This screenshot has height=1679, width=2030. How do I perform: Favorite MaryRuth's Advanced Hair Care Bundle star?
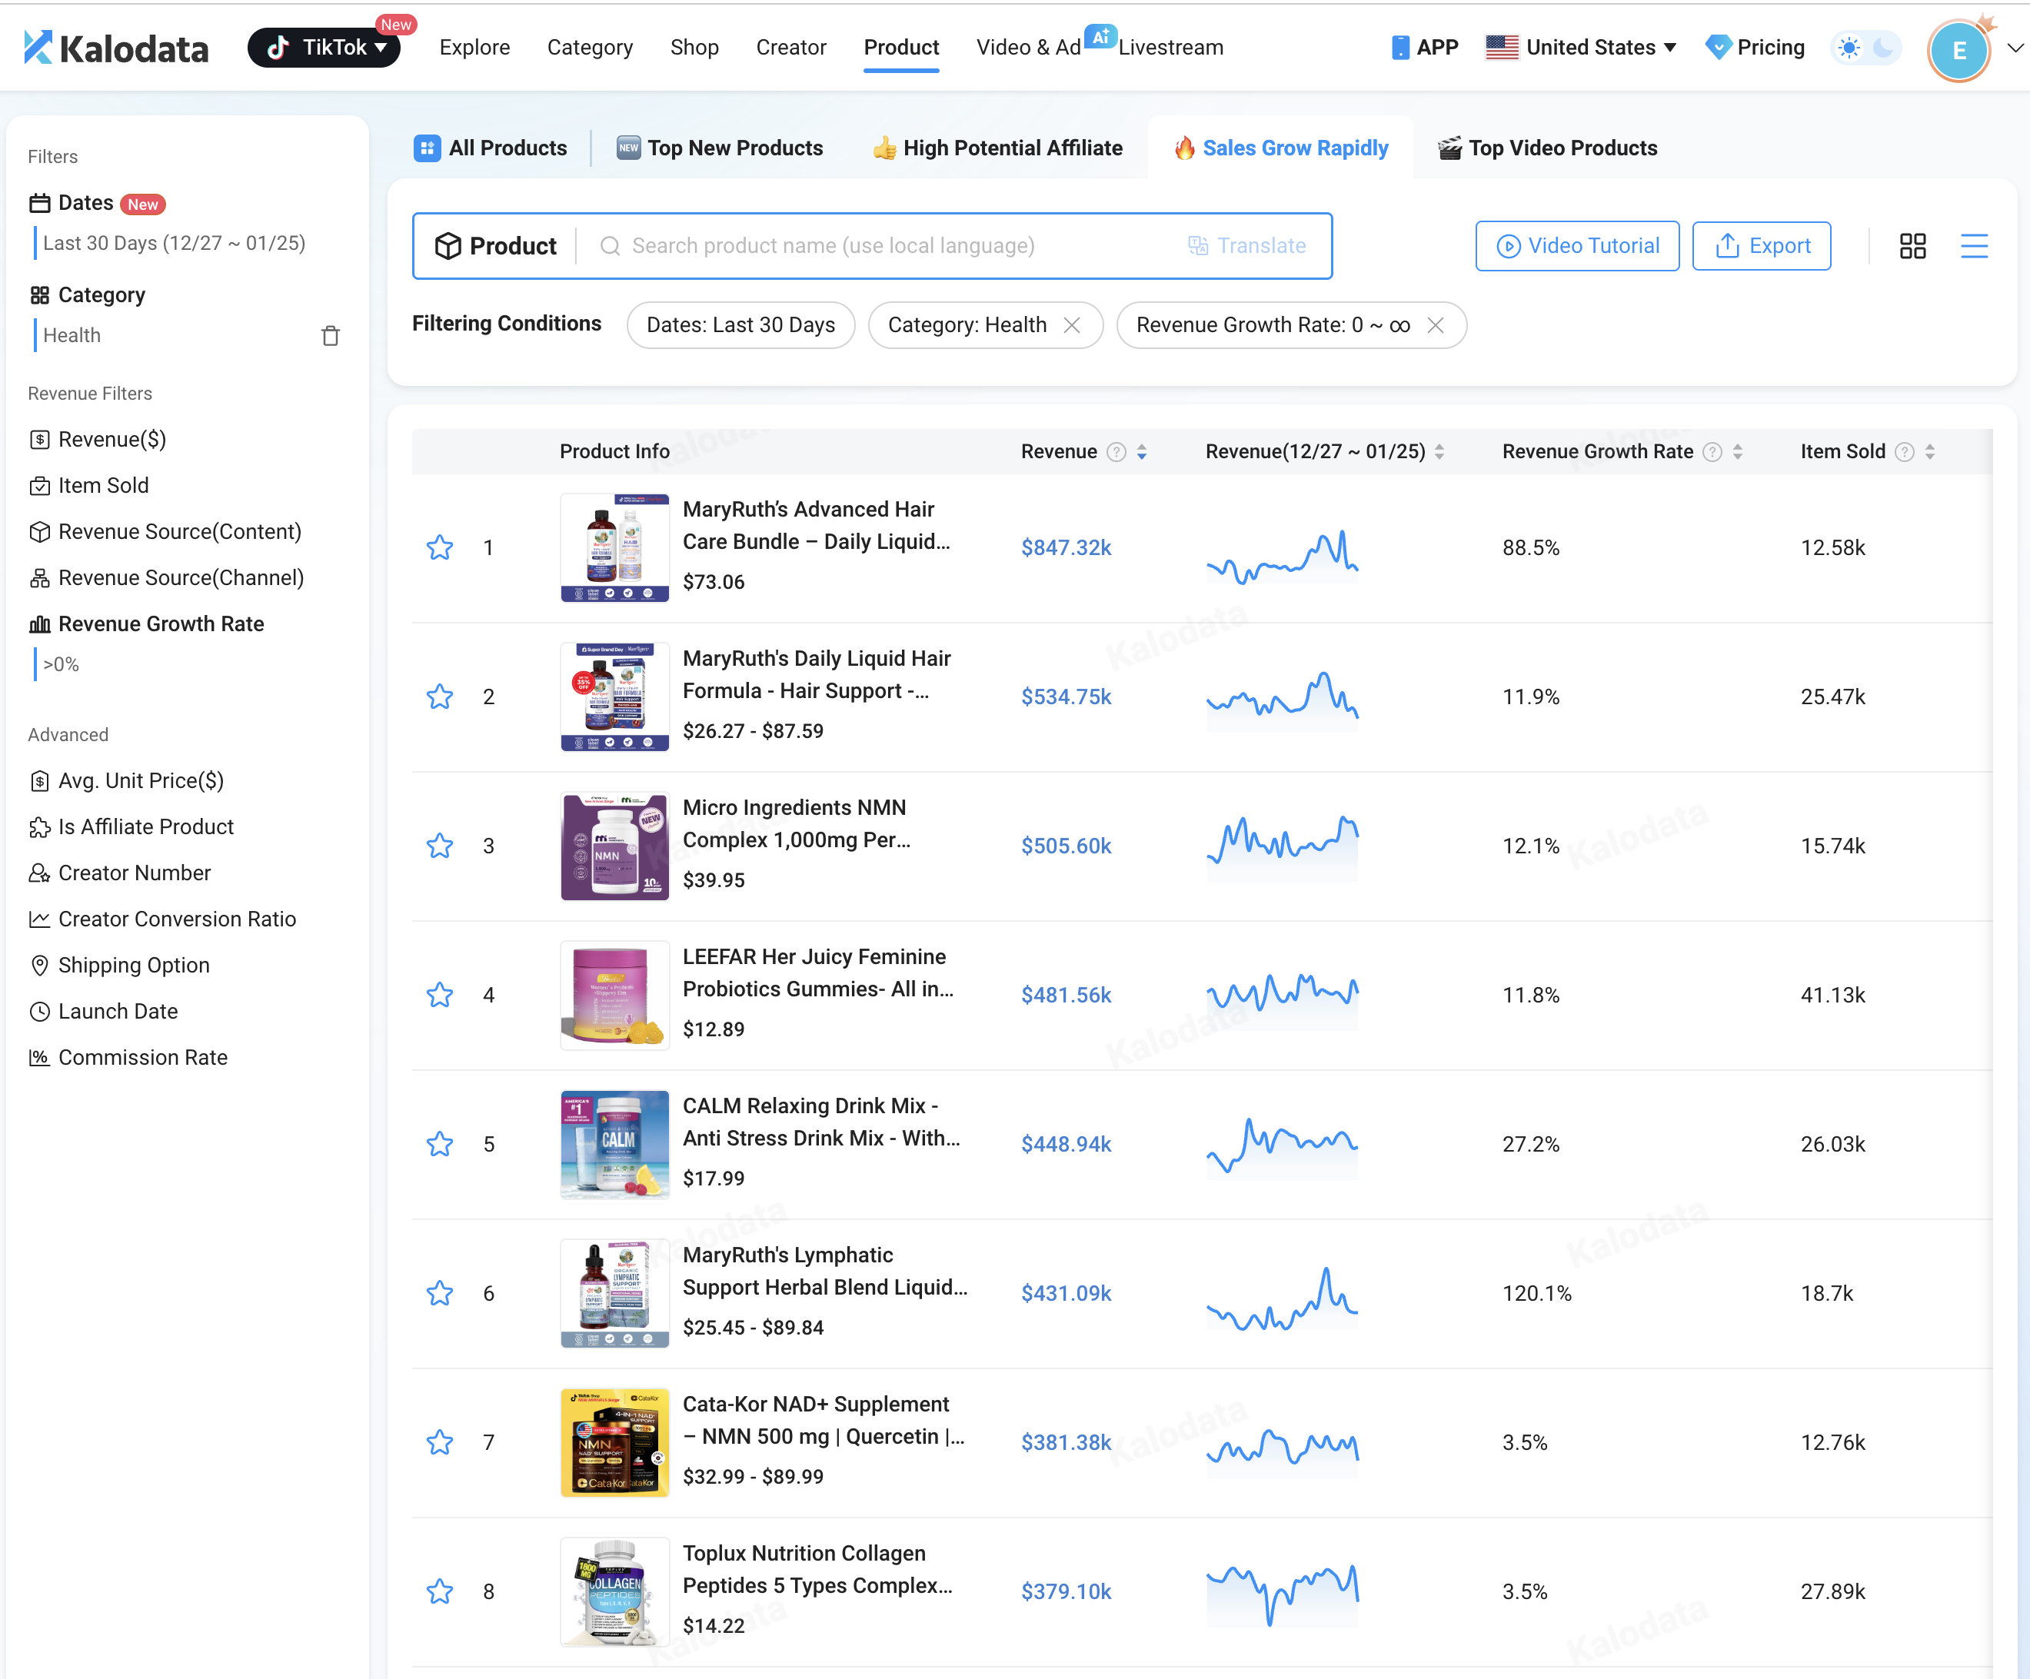click(x=440, y=548)
